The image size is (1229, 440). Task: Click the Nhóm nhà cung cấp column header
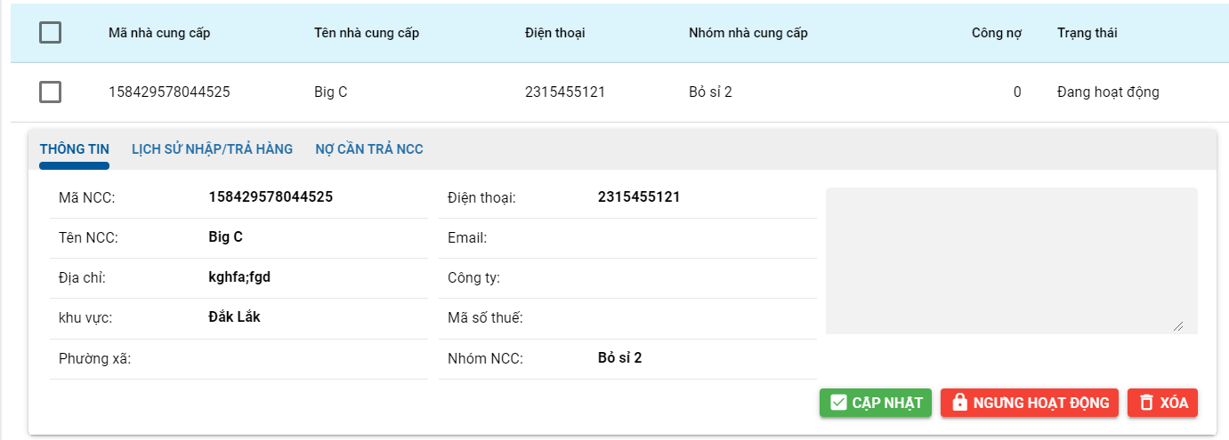748,33
